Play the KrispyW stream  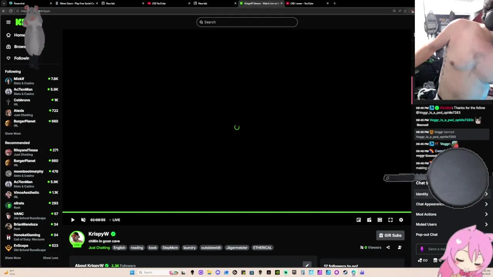73,220
